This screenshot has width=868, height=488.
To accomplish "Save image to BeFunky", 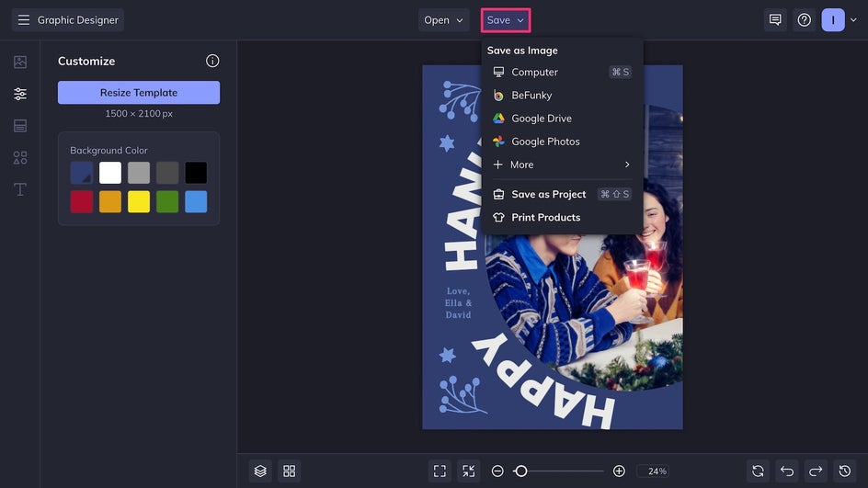I will 562,96.
